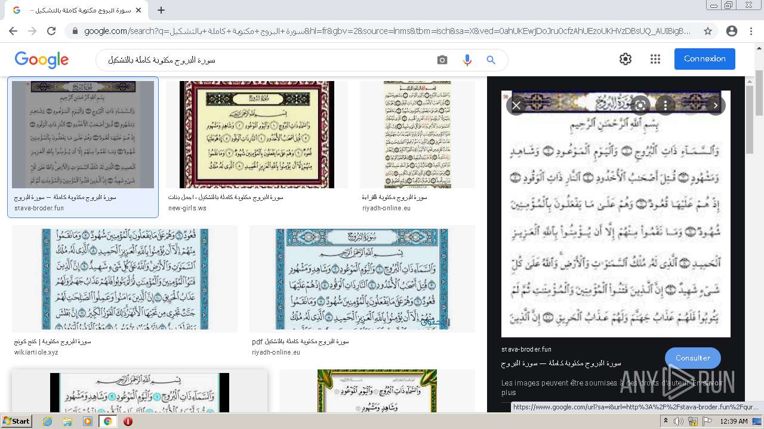
Task: View site information lock icon
Action: (75, 31)
